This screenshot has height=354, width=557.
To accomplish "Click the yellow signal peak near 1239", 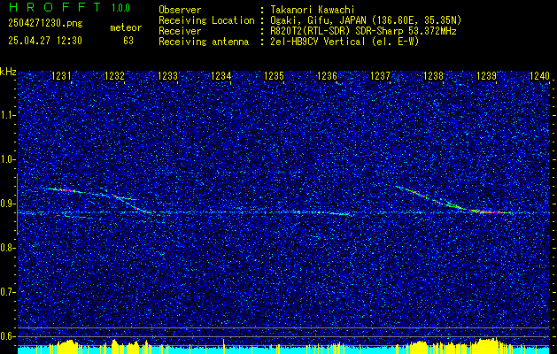I will tap(487, 345).
